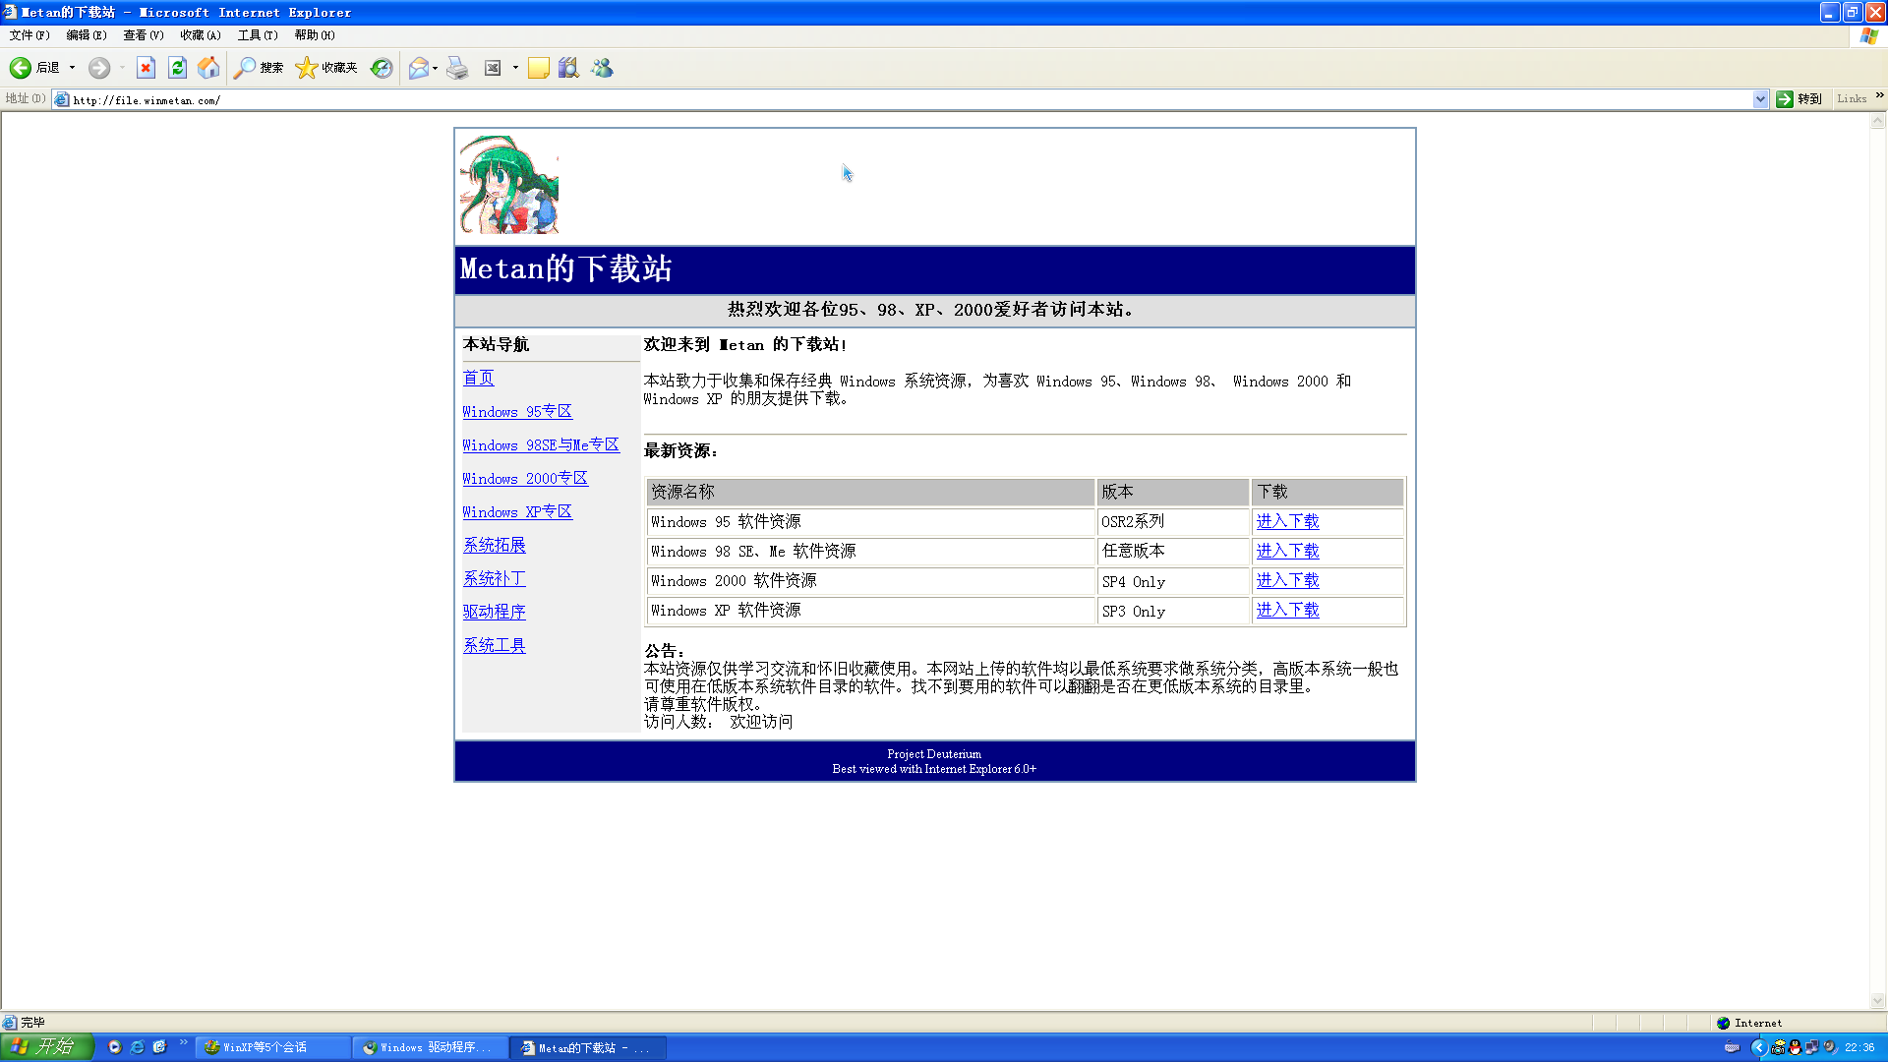The width and height of the screenshot is (1888, 1062).
Task: Click the 22:36 system clock
Action: 1859,1048
